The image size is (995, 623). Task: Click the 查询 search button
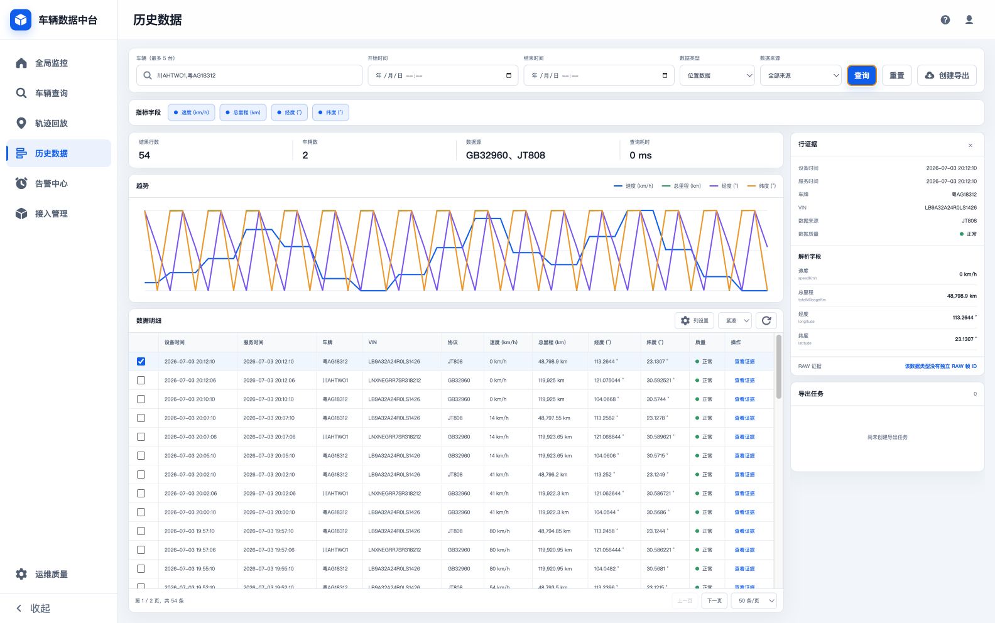861,75
